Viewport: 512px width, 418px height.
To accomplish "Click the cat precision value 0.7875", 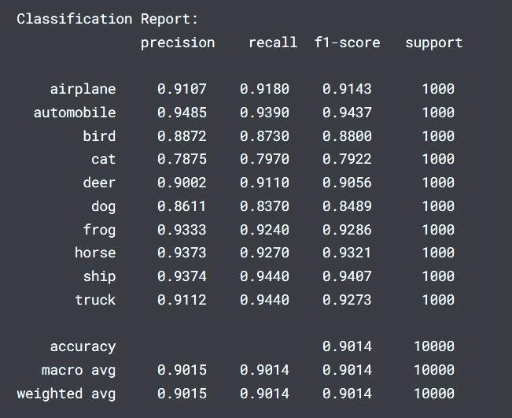I will (x=182, y=159).
